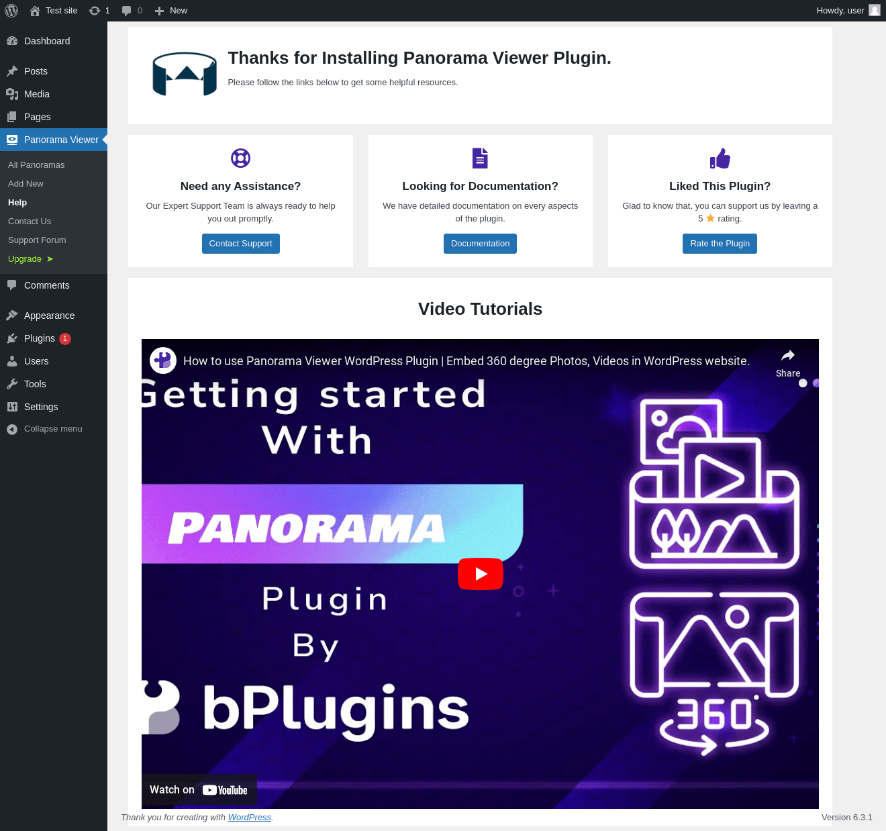Open the Appearance menu
The height and width of the screenshot is (831, 886).
coord(54,315)
